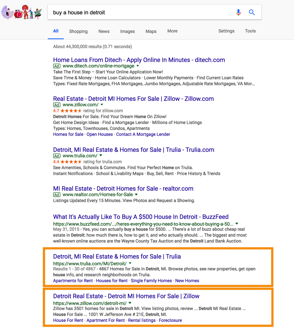The height and width of the screenshot is (329, 294).
Task: Select the All tab
Action: pos(56,31)
